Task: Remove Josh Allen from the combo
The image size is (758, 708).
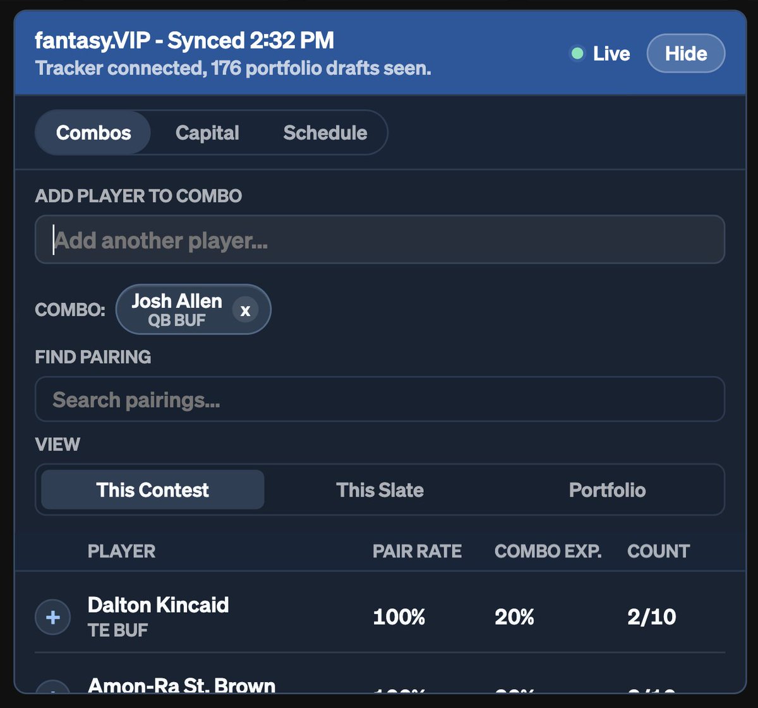Action: pos(245,310)
